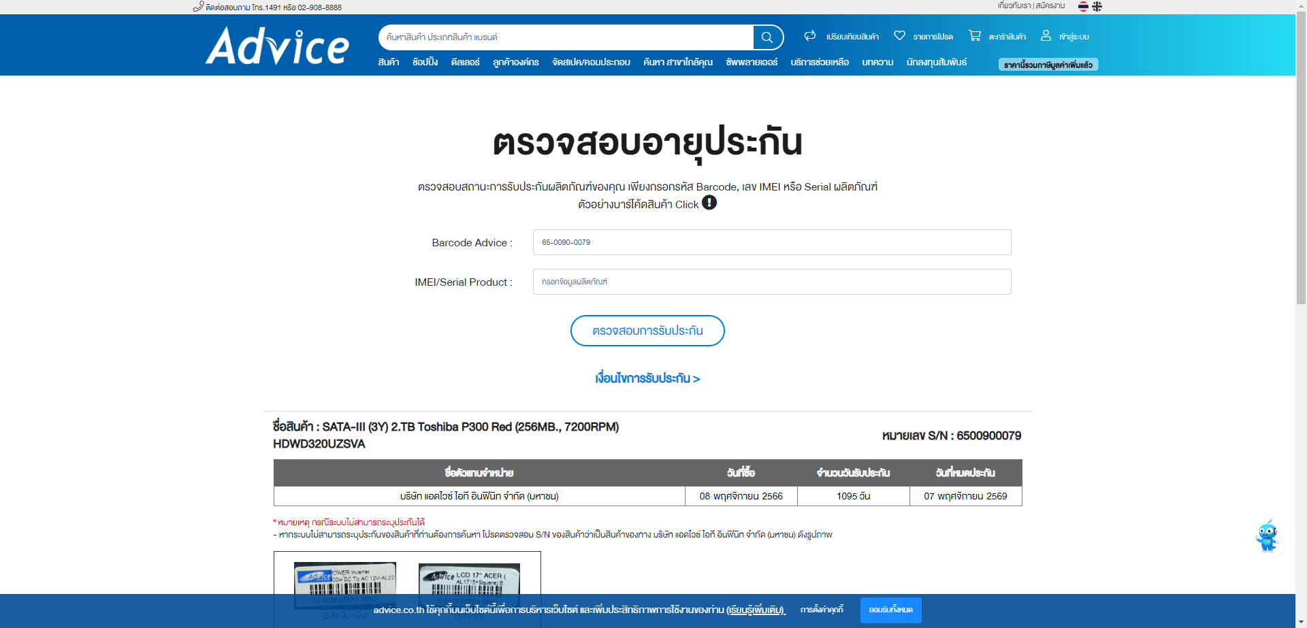The height and width of the screenshot is (628, 1307).
Task: Accept all cookies with ยอมรับทั้งหมด
Action: click(890, 610)
